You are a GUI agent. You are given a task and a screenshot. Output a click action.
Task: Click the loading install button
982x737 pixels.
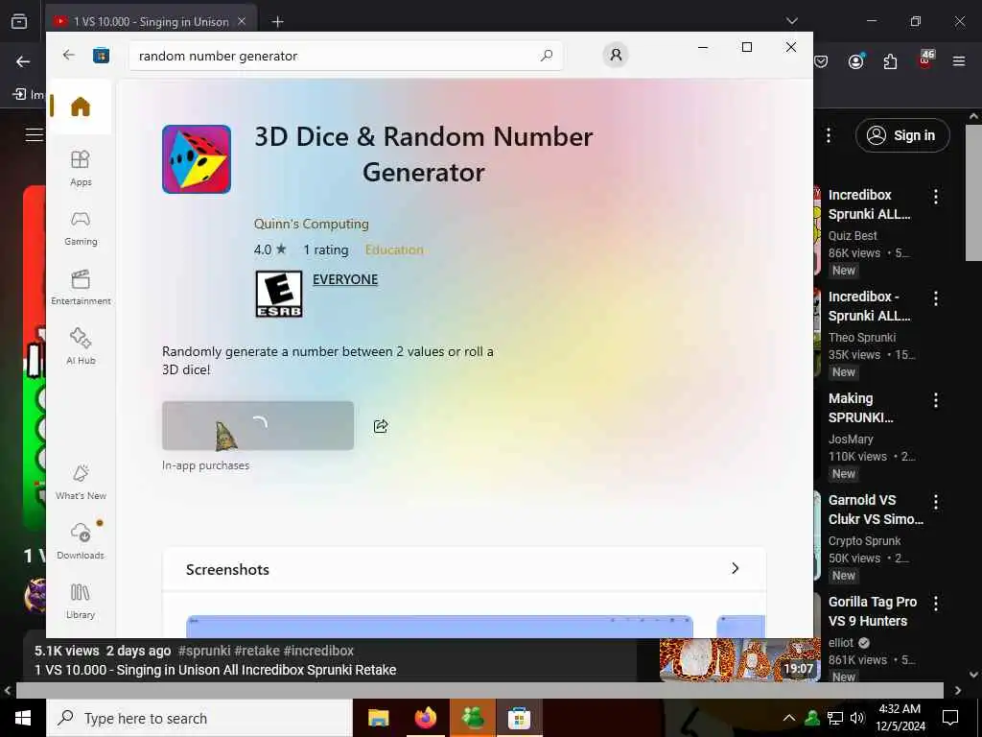tap(258, 425)
